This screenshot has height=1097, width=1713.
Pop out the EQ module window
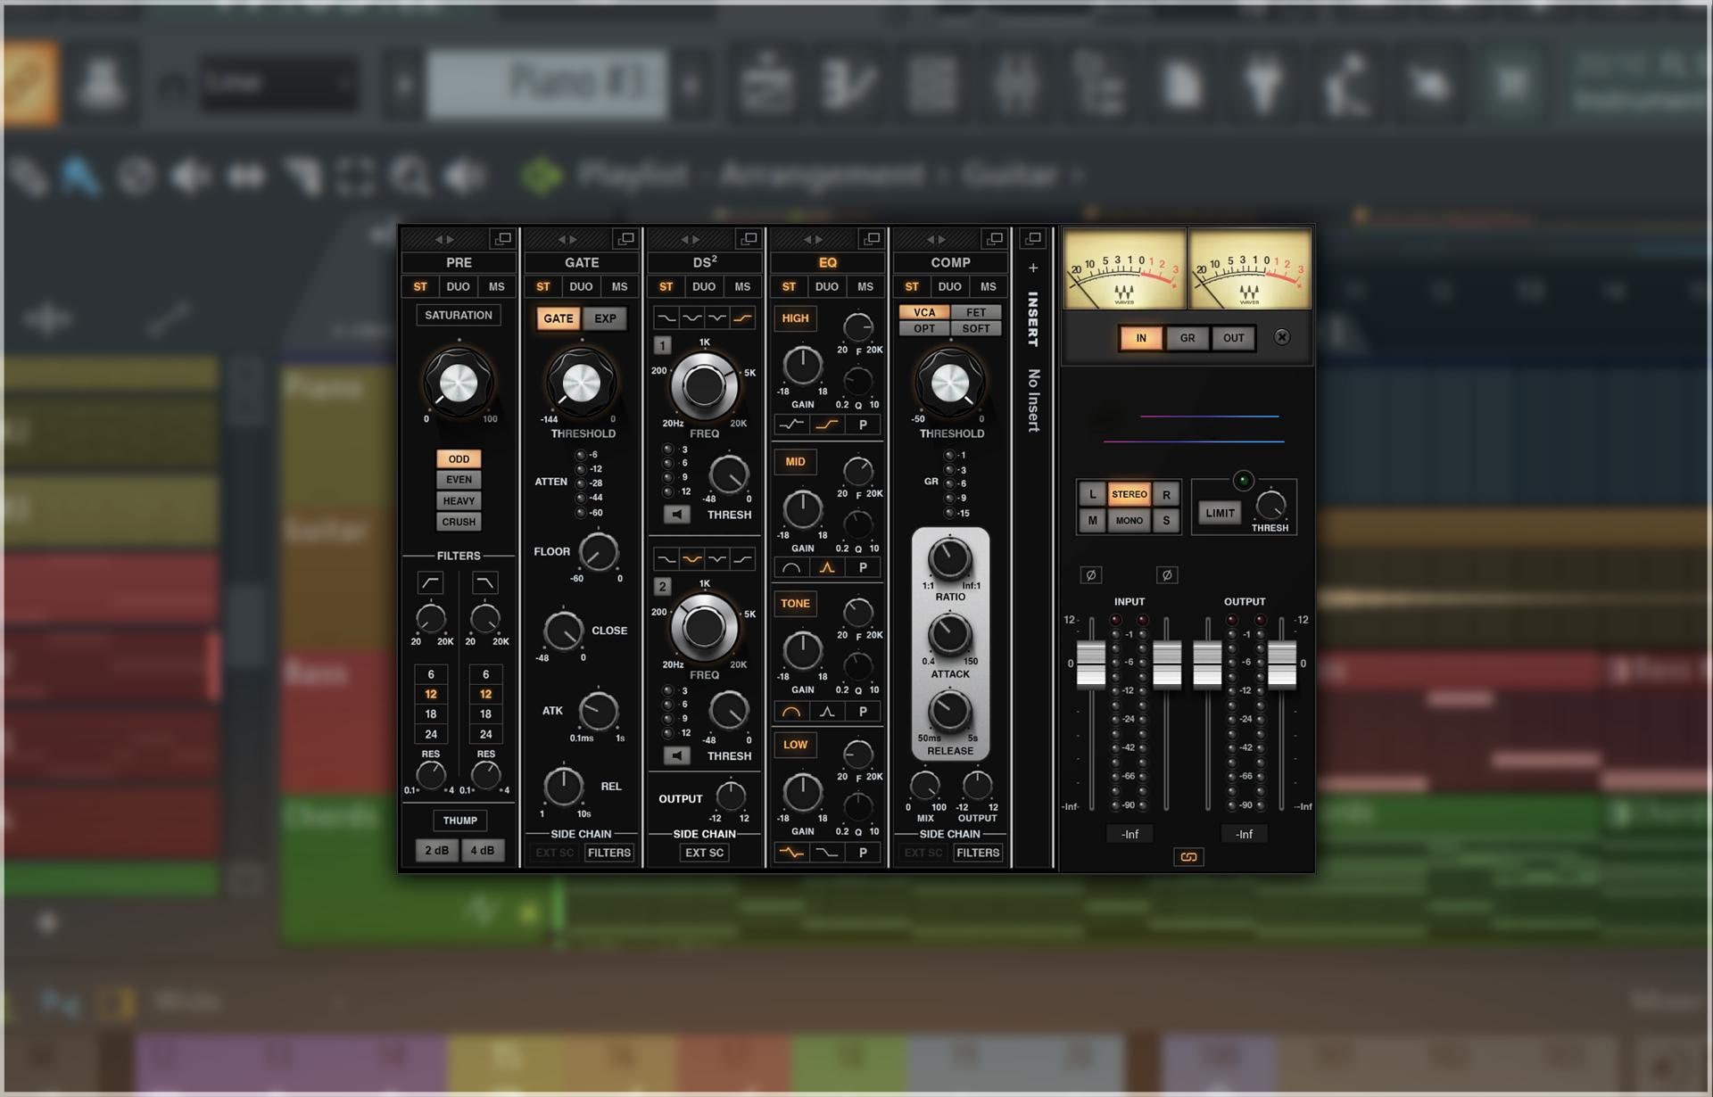[872, 239]
